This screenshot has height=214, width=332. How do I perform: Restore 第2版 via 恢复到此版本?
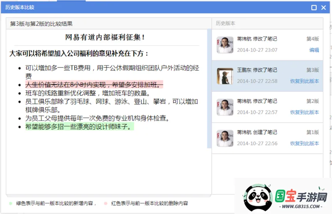(x=305, y=112)
